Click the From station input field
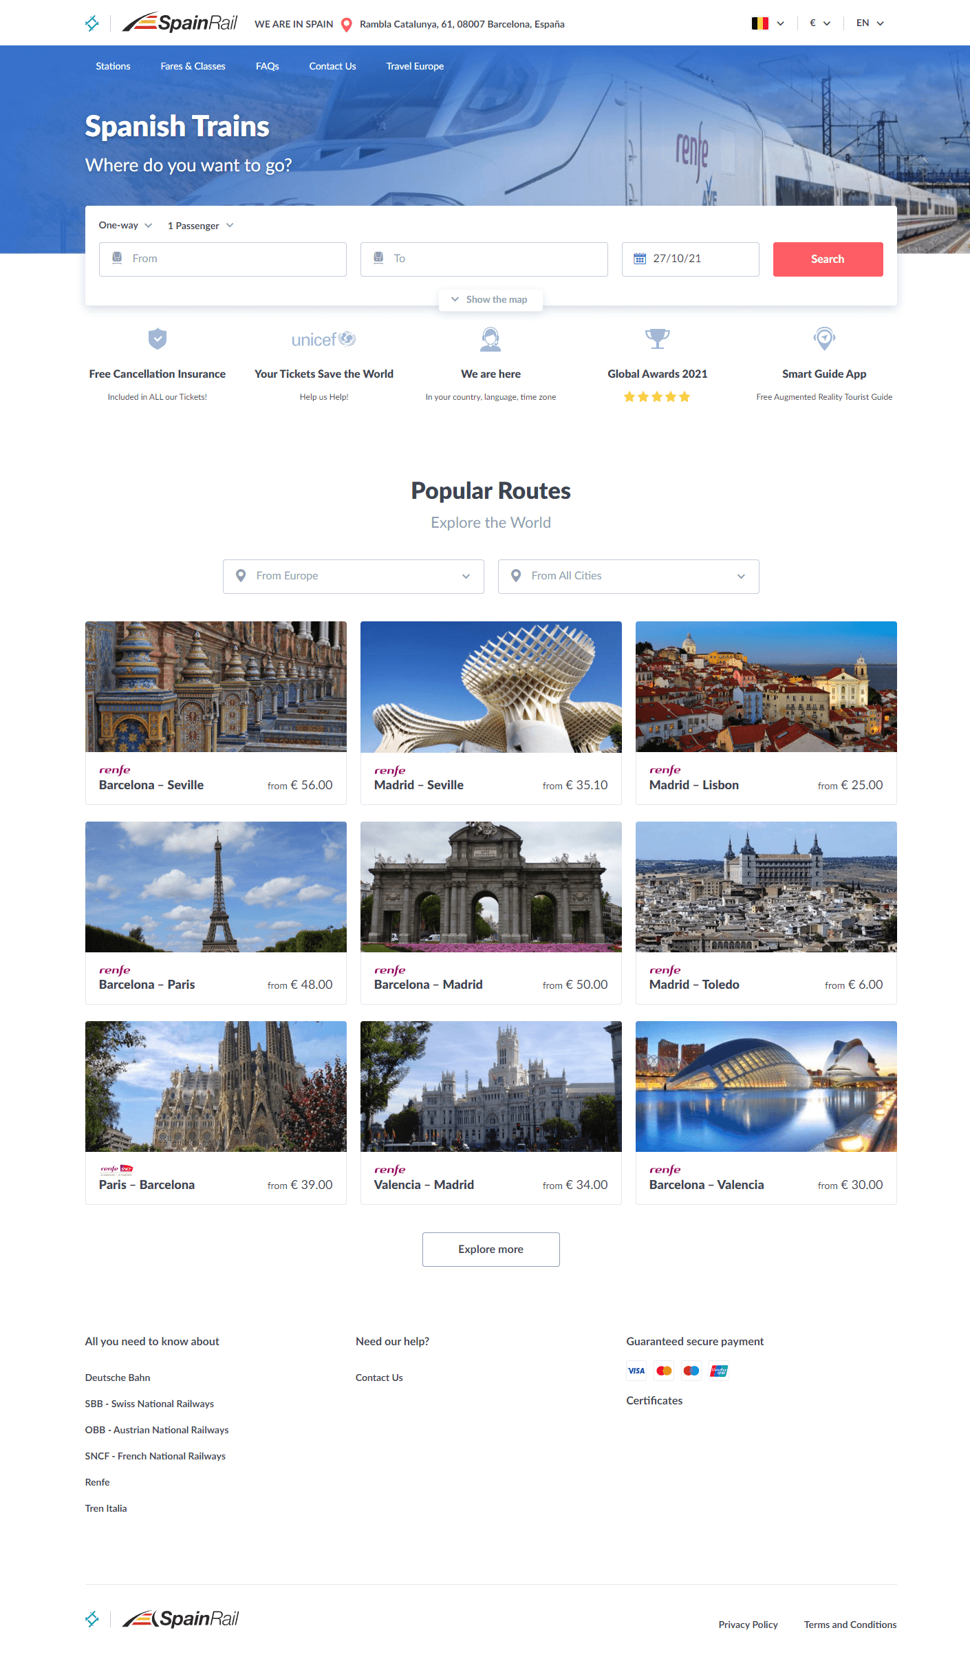This screenshot has height=1659, width=970. point(222,259)
